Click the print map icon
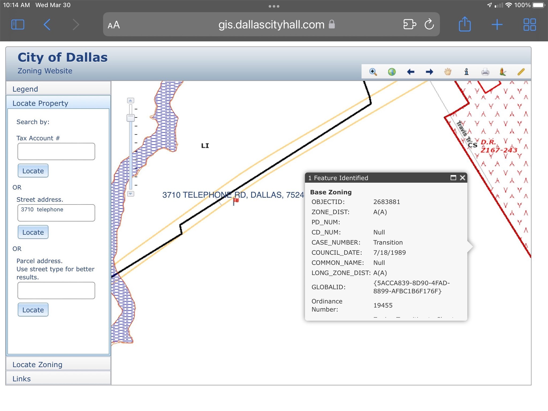The image size is (548, 411). click(485, 72)
